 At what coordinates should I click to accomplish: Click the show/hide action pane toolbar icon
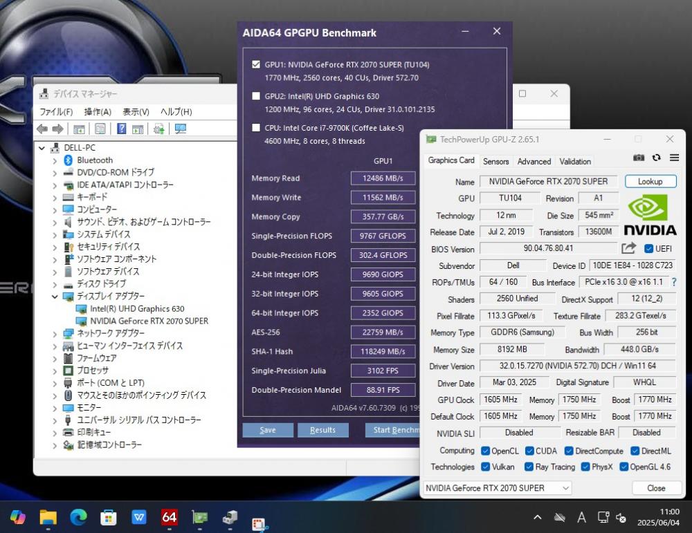pos(138,129)
